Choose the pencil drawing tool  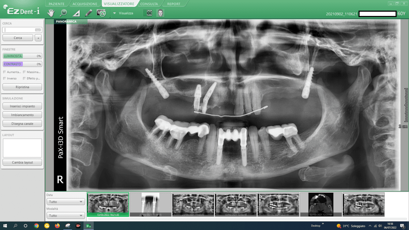[x=89, y=13]
